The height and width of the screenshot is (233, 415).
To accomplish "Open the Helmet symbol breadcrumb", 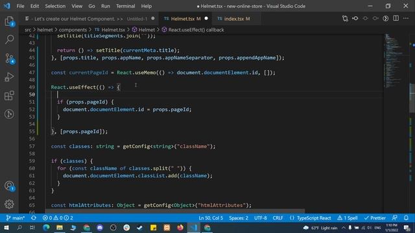I will click(x=143, y=30).
